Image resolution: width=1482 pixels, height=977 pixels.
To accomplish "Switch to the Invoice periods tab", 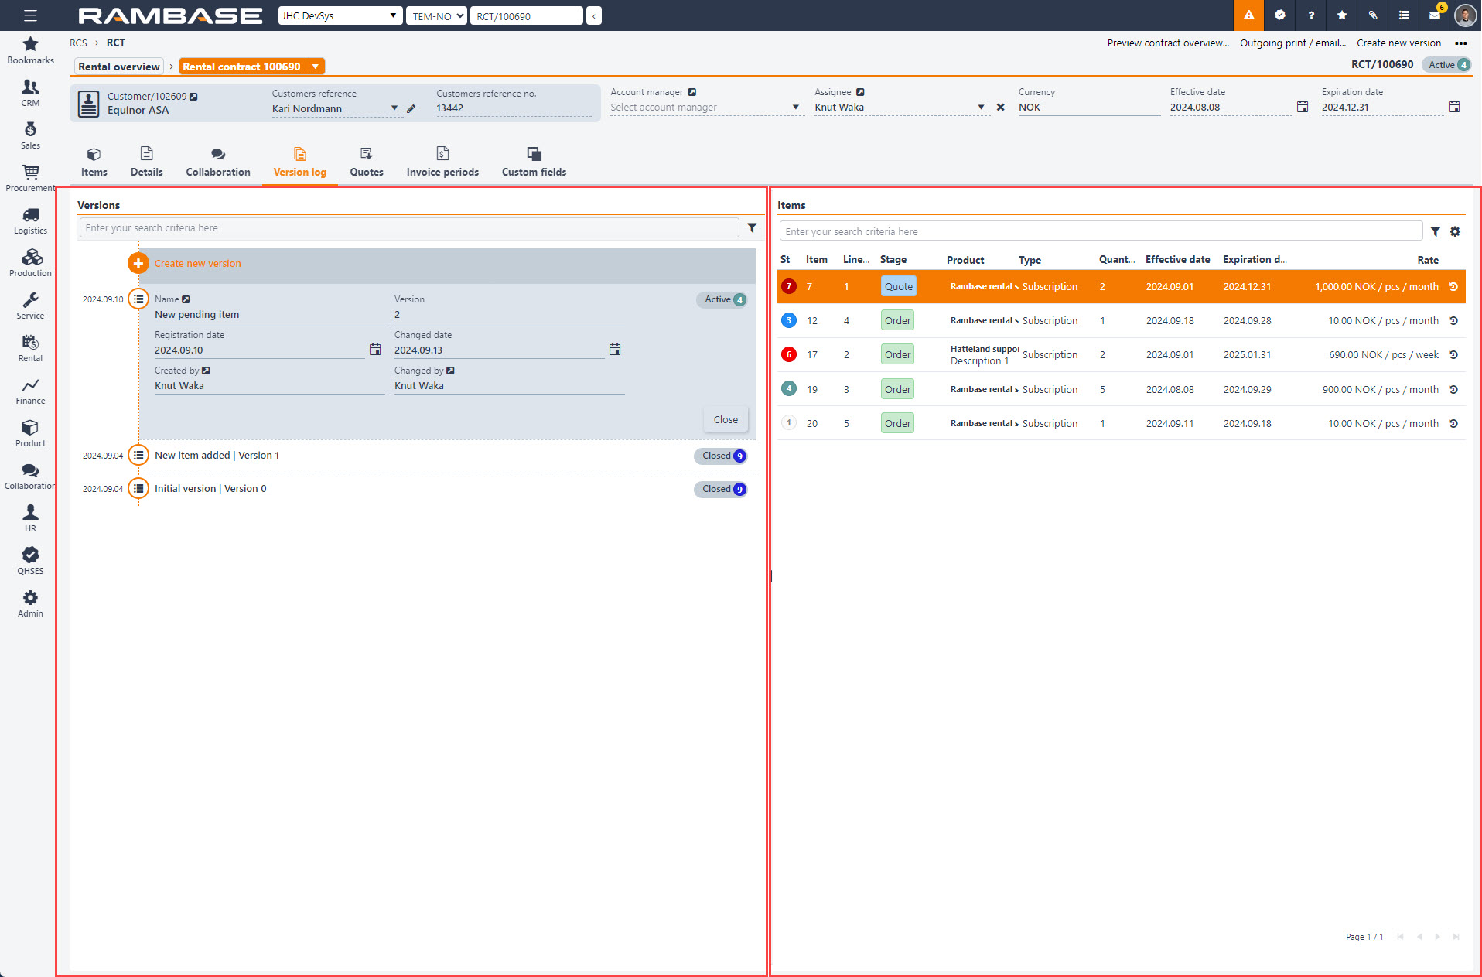I will [x=442, y=162].
